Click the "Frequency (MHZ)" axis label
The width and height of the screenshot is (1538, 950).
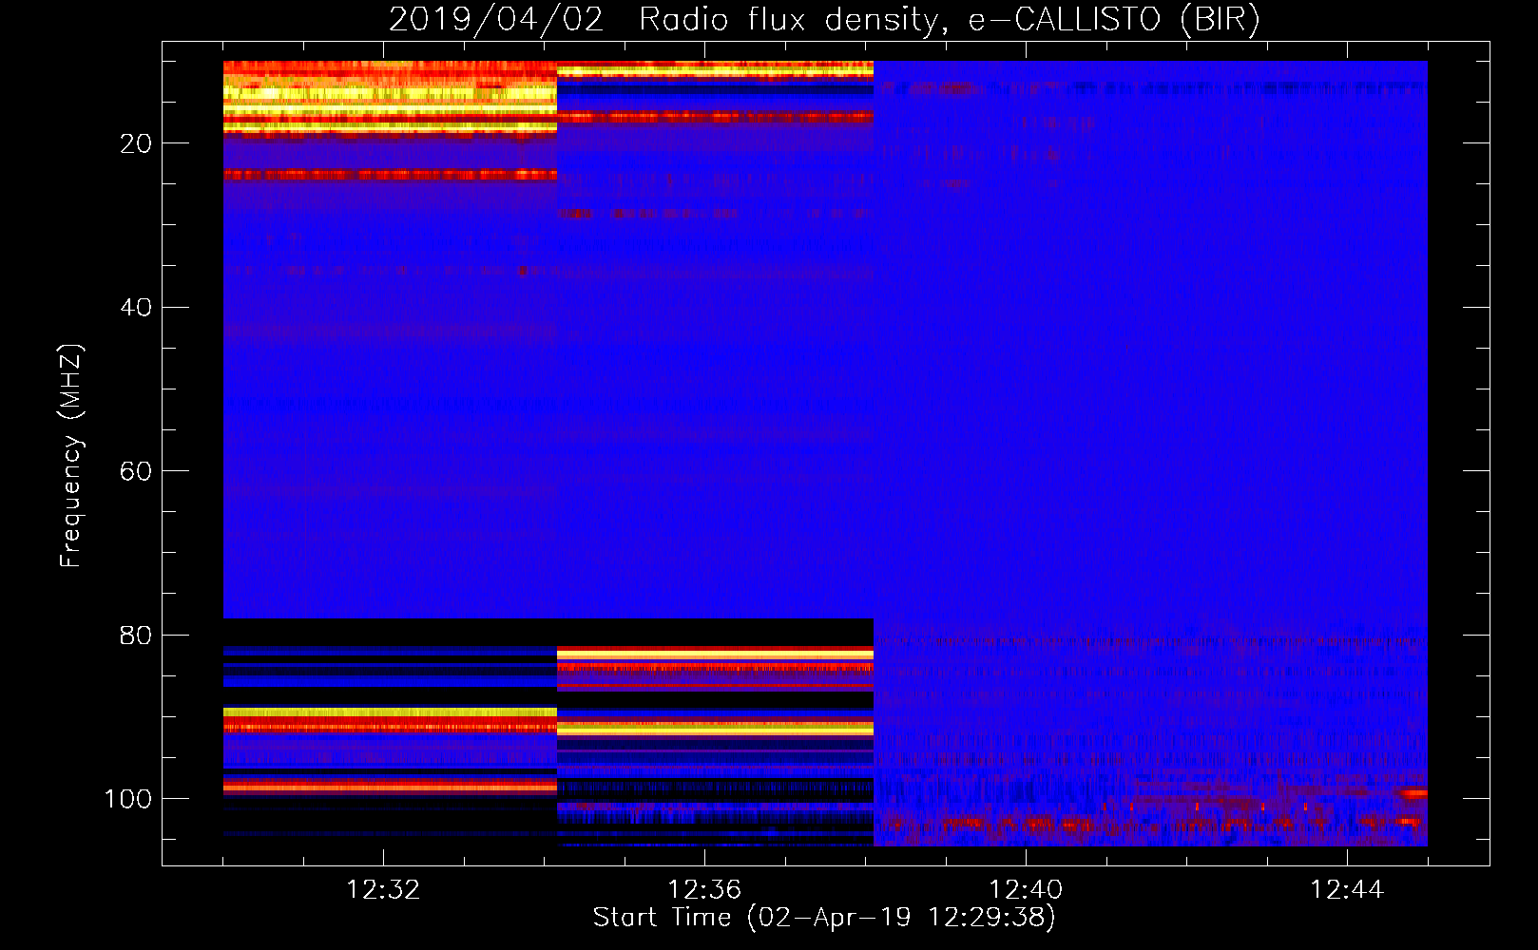click(x=71, y=456)
